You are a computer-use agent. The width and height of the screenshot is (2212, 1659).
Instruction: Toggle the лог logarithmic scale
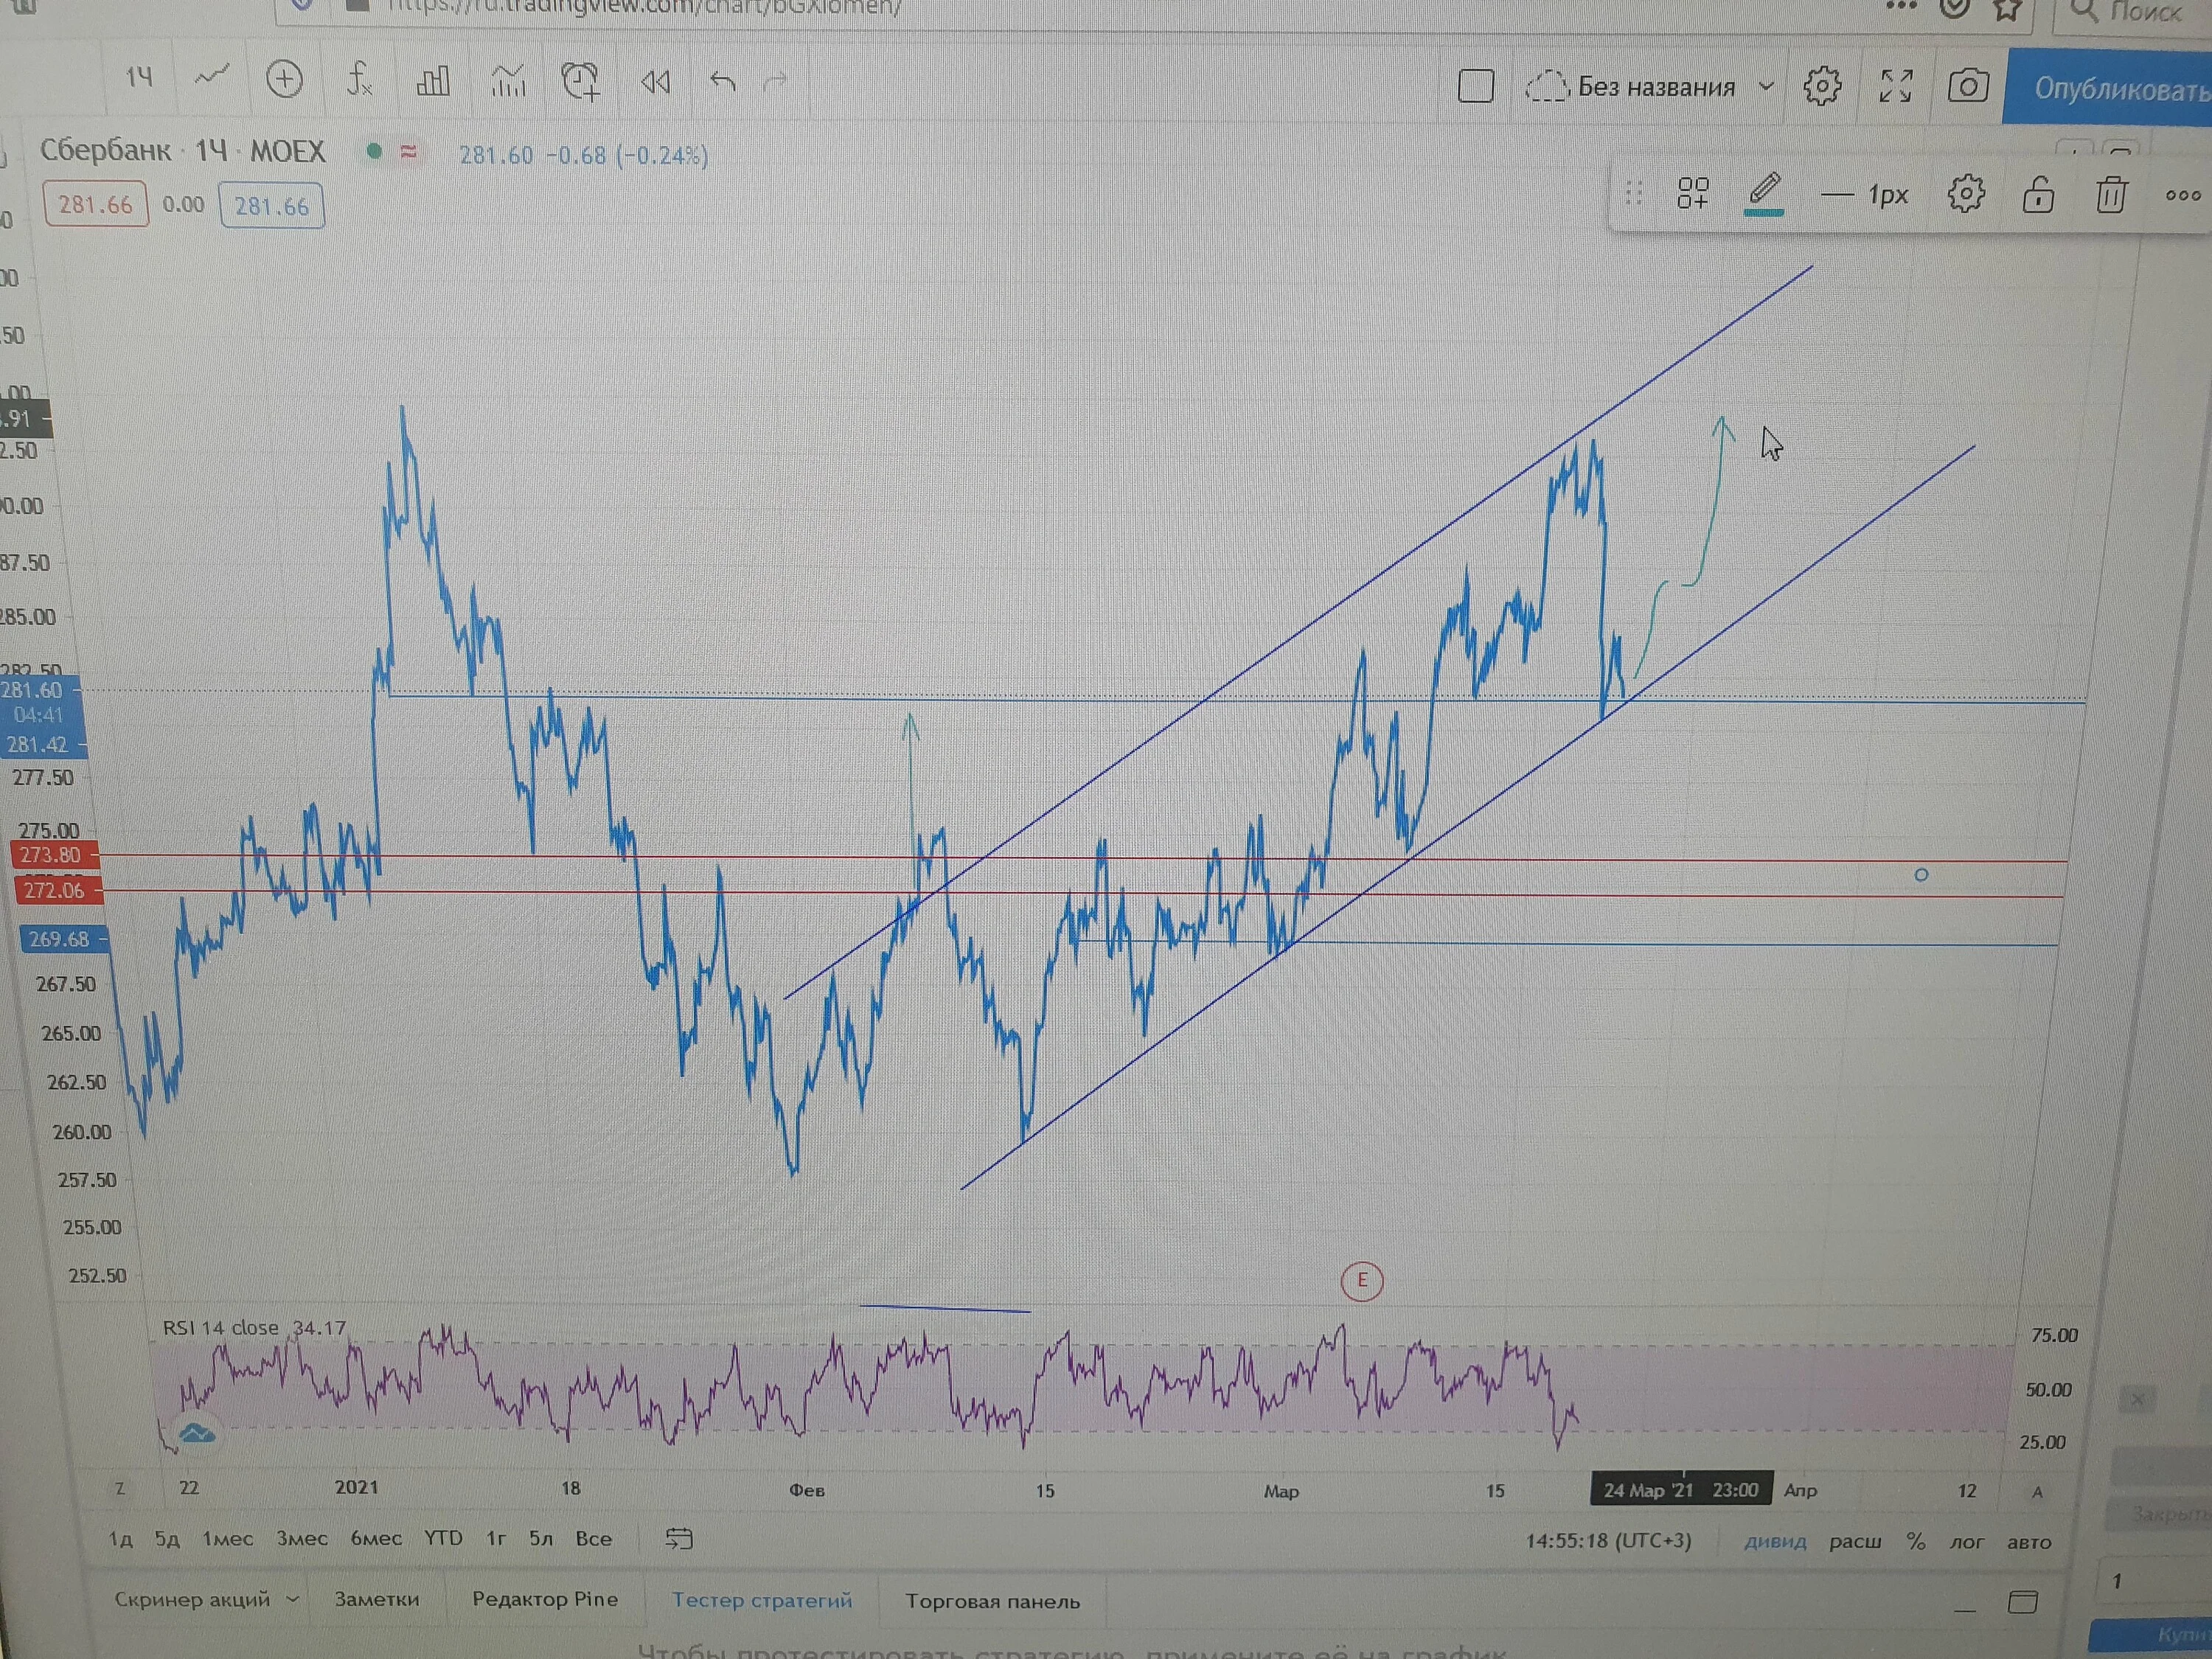coord(1966,1541)
